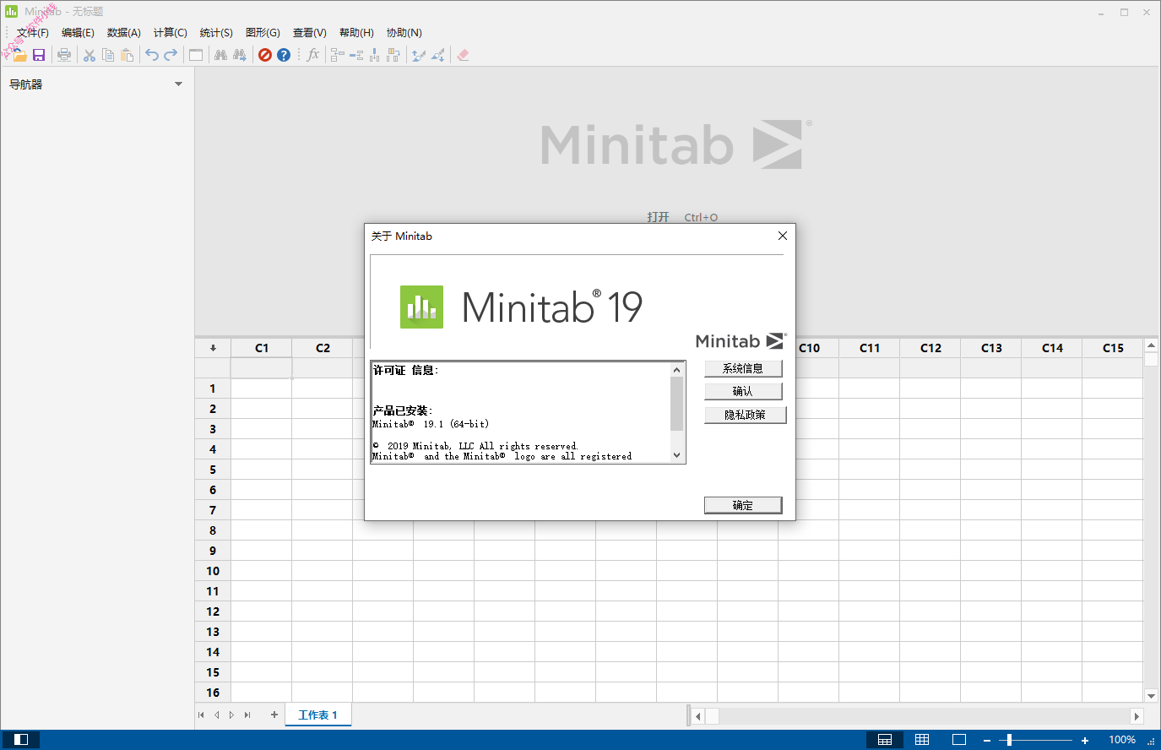Go to first worksheet tab arrow

[x=201, y=715]
